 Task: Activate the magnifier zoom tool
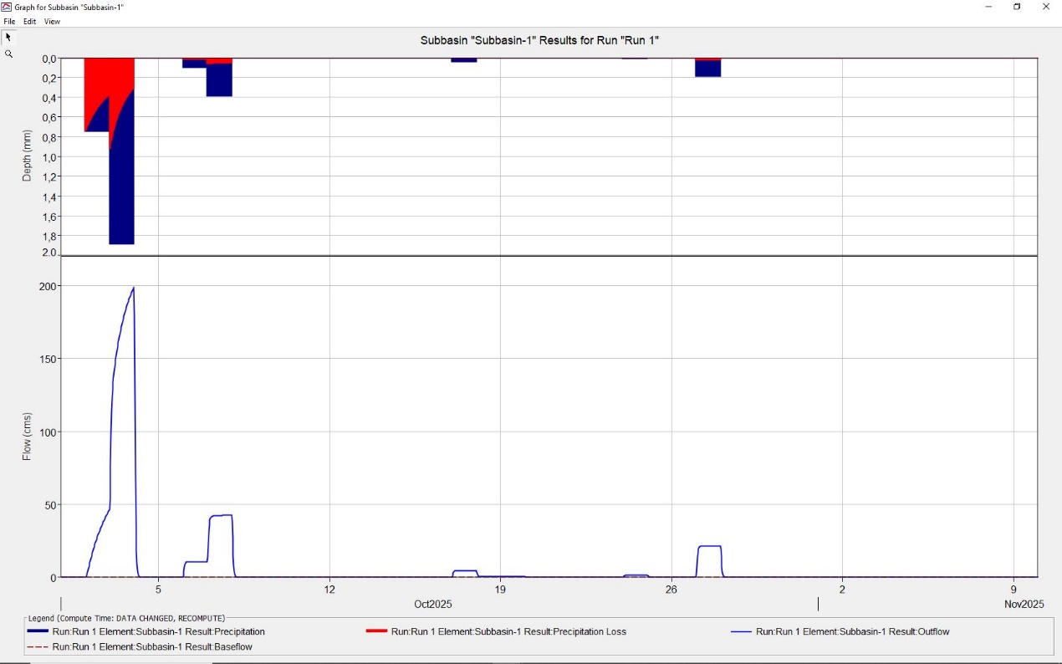click(x=8, y=54)
